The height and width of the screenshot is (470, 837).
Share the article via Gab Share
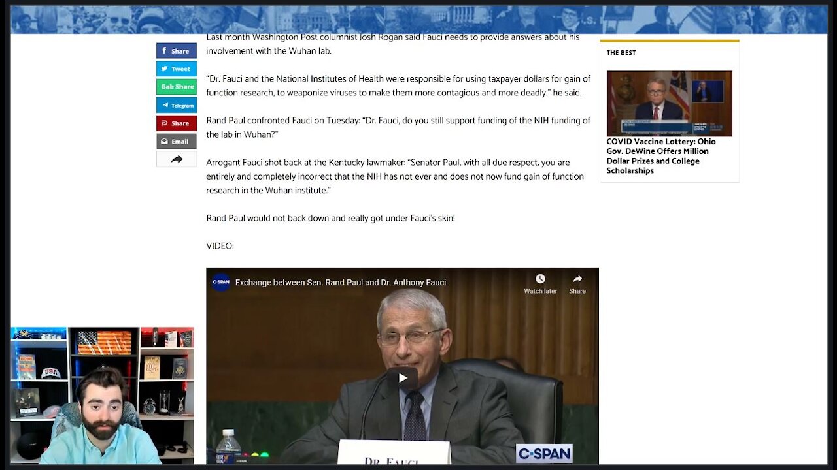click(x=177, y=87)
